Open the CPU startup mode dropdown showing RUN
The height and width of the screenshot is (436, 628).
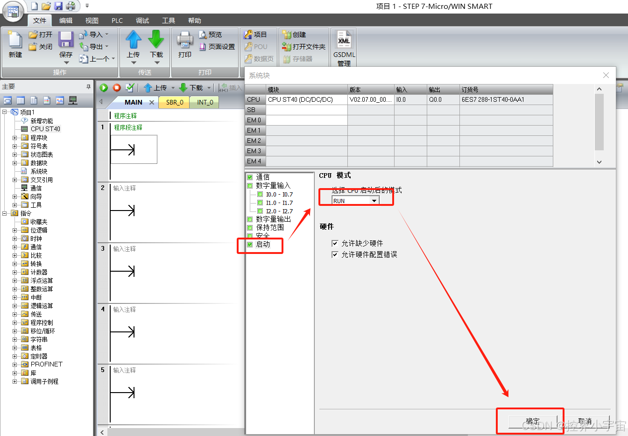click(374, 200)
